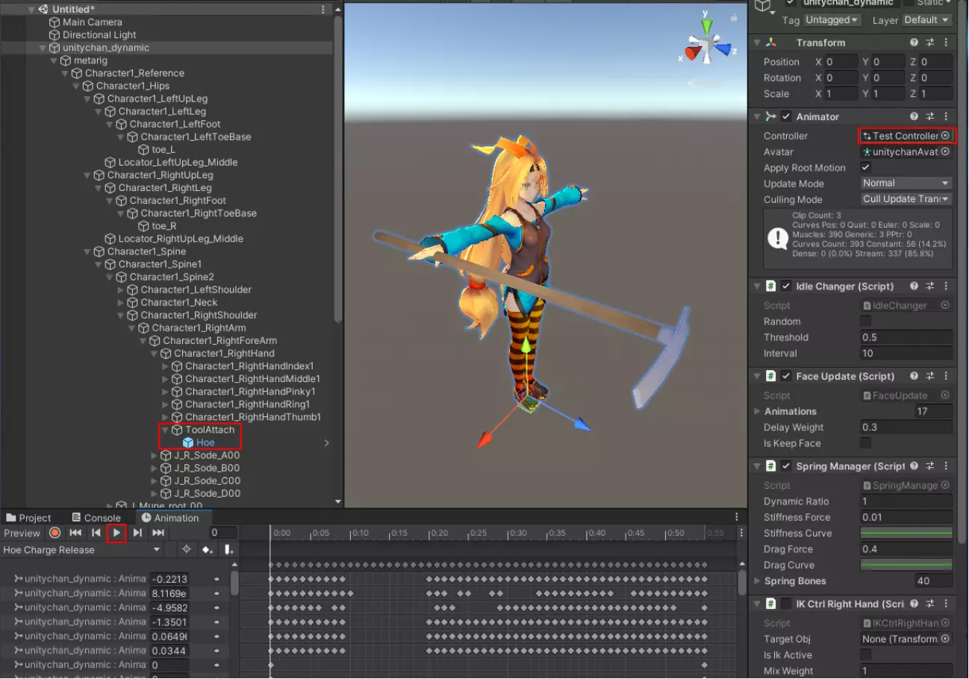Expand the Animations foldout in Face Update
The image size is (969, 679).
pyautogui.click(x=757, y=411)
